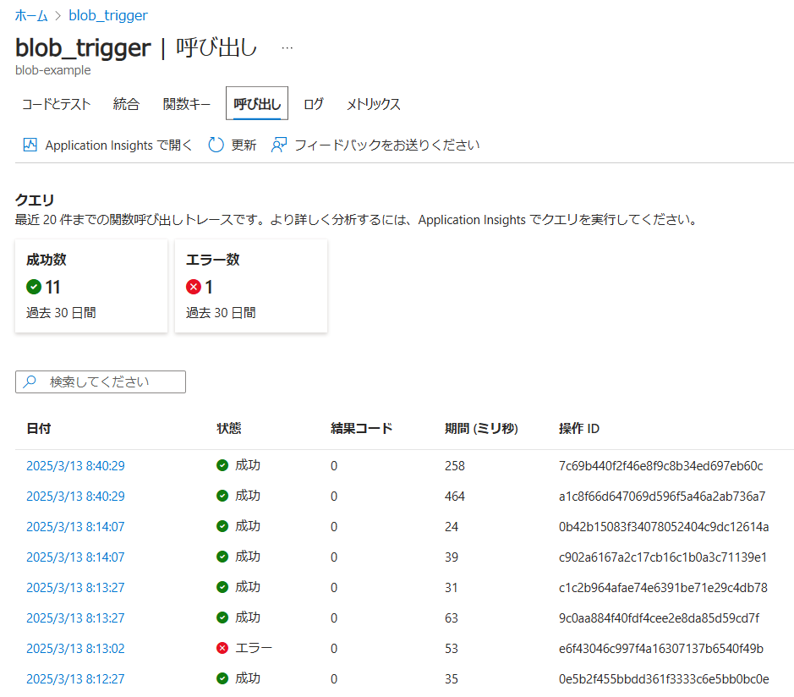This screenshot has height=697, width=794.
Task: Click the 結果コード column header
Action: point(362,428)
